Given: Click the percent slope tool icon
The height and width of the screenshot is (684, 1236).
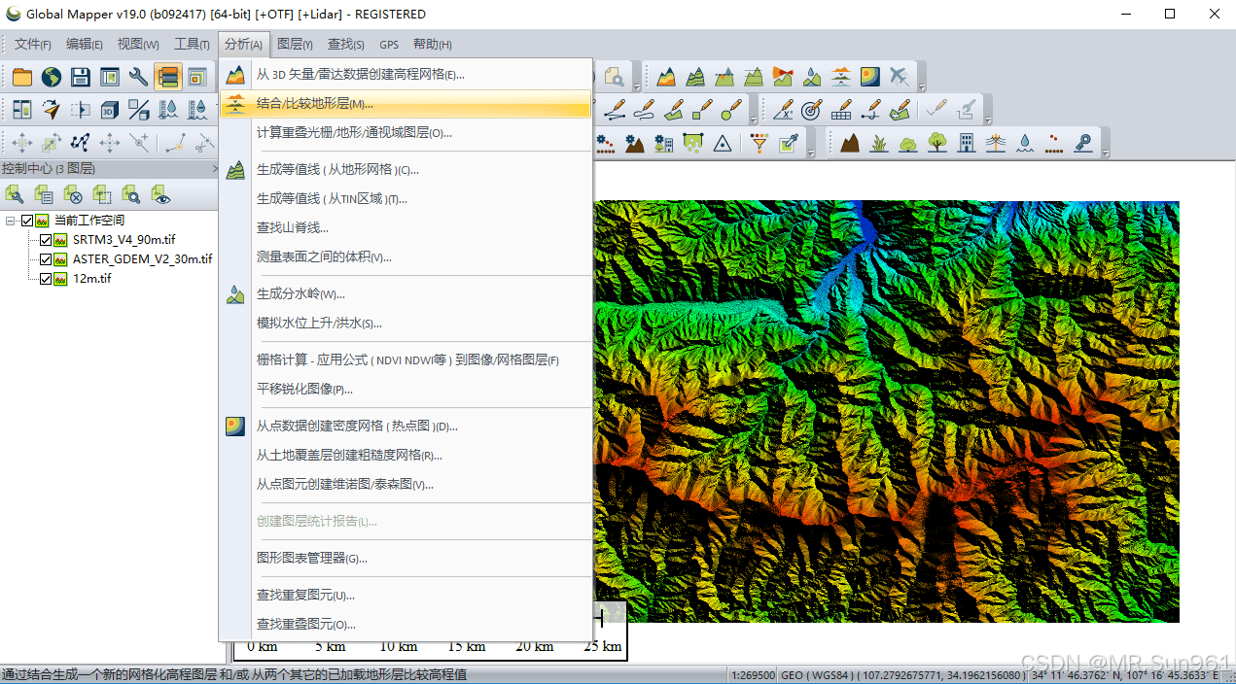Looking at the screenshot, I should [139, 110].
